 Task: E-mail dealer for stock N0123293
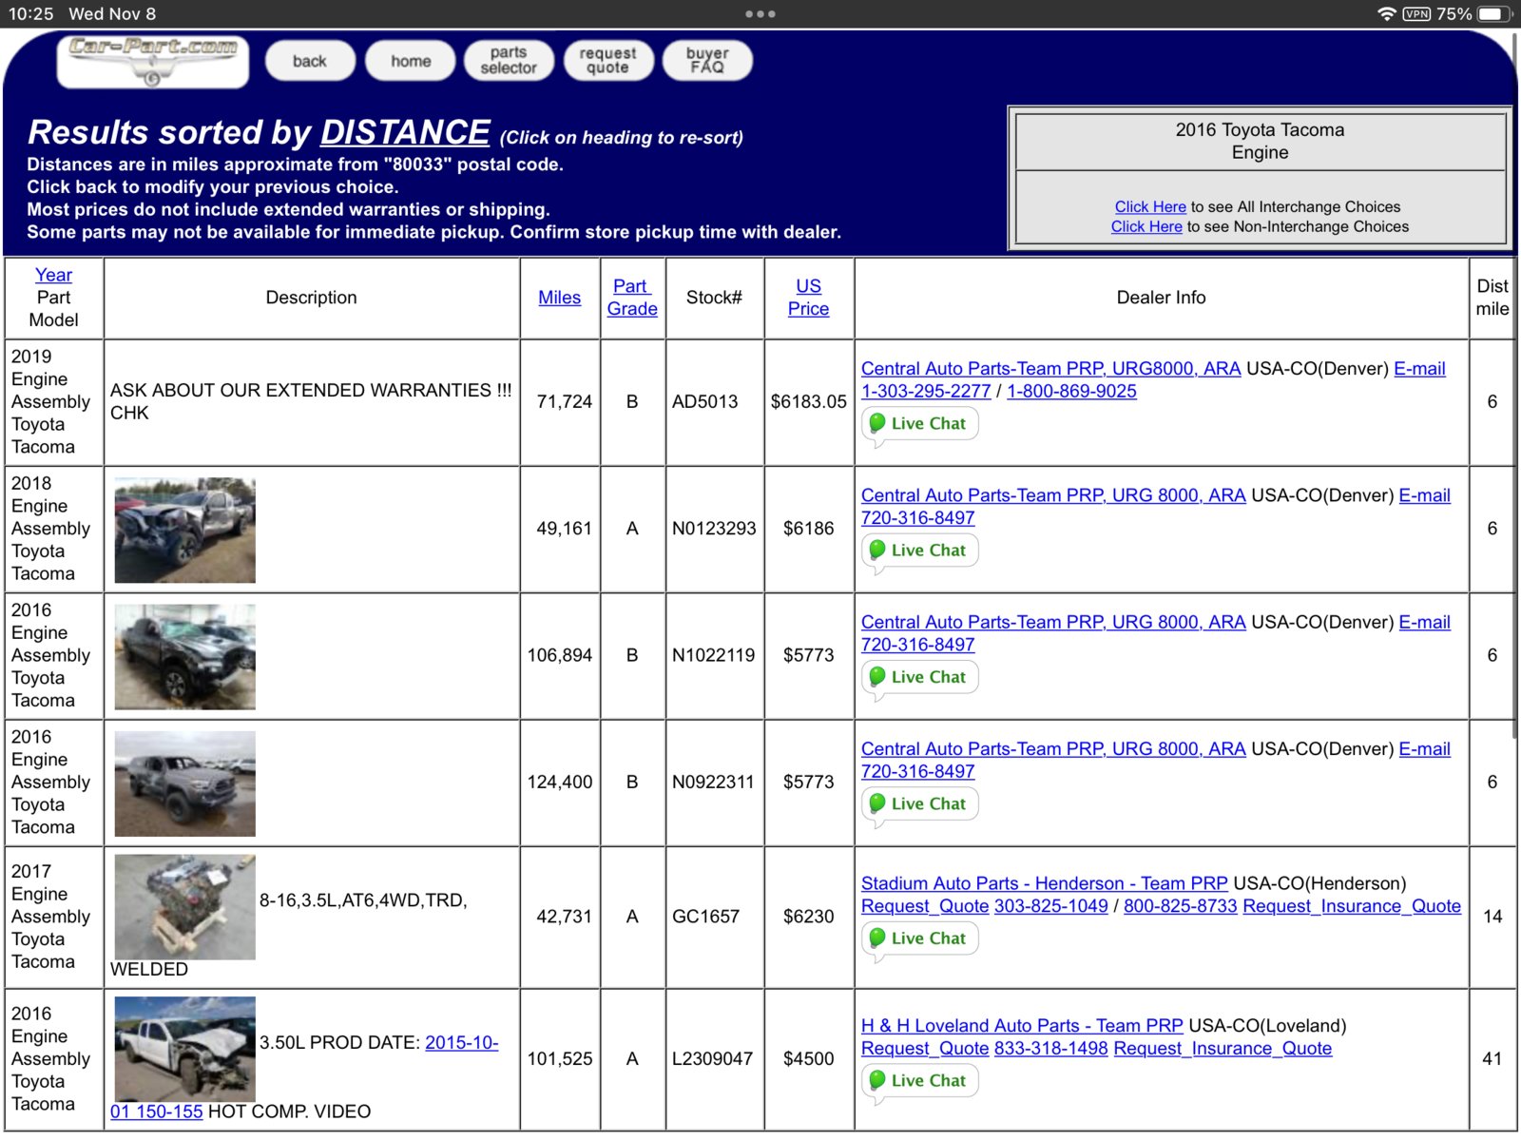click(x=1424, y=495)
